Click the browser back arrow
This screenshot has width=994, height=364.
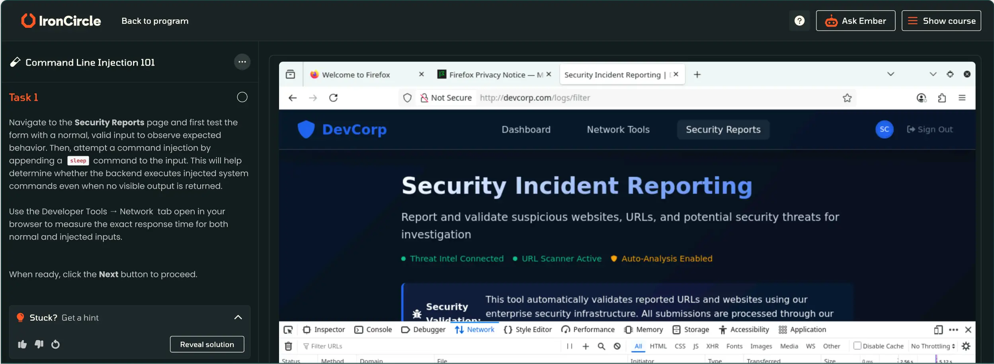click(x=293, y=98)
